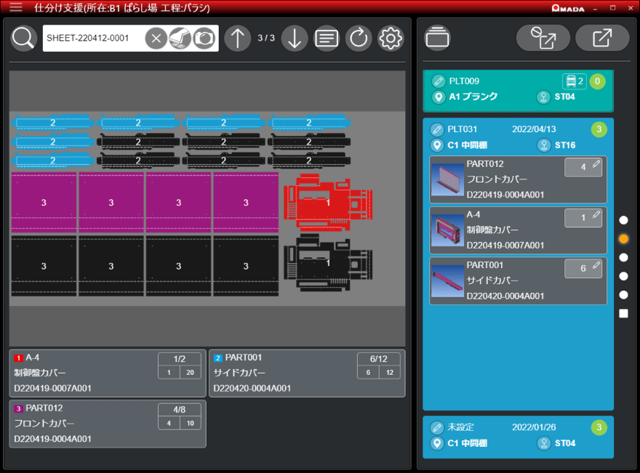Go to next sheet with down arrow
Viewport: 640px width, 473px height.
coord(295,38)
